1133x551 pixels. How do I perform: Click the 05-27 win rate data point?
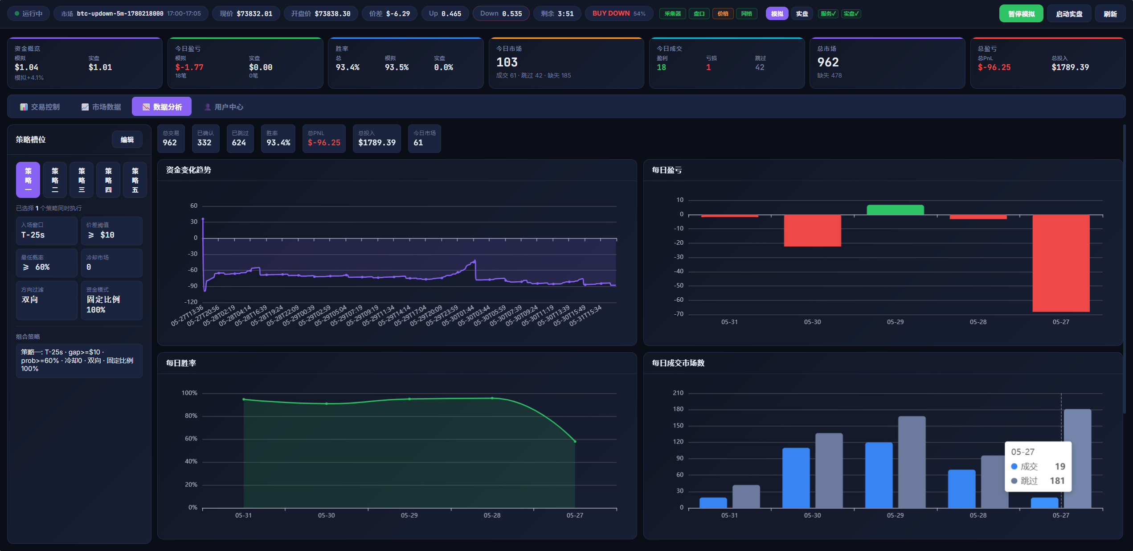click(x=575, y=442)
